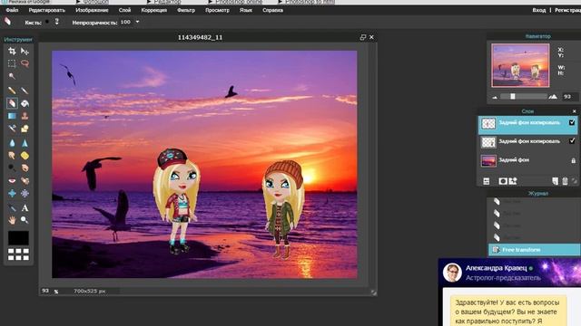Select the Crop tool
Viewport: 581px width, 326px height.
click(12, 51)
